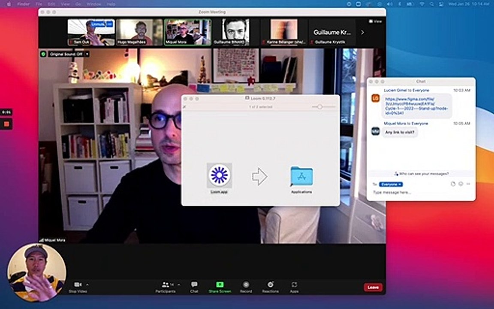Viewport: 494px width, 309px height.
Task: Expand the arrow next to Participants
Action: [x=179, y=285]
